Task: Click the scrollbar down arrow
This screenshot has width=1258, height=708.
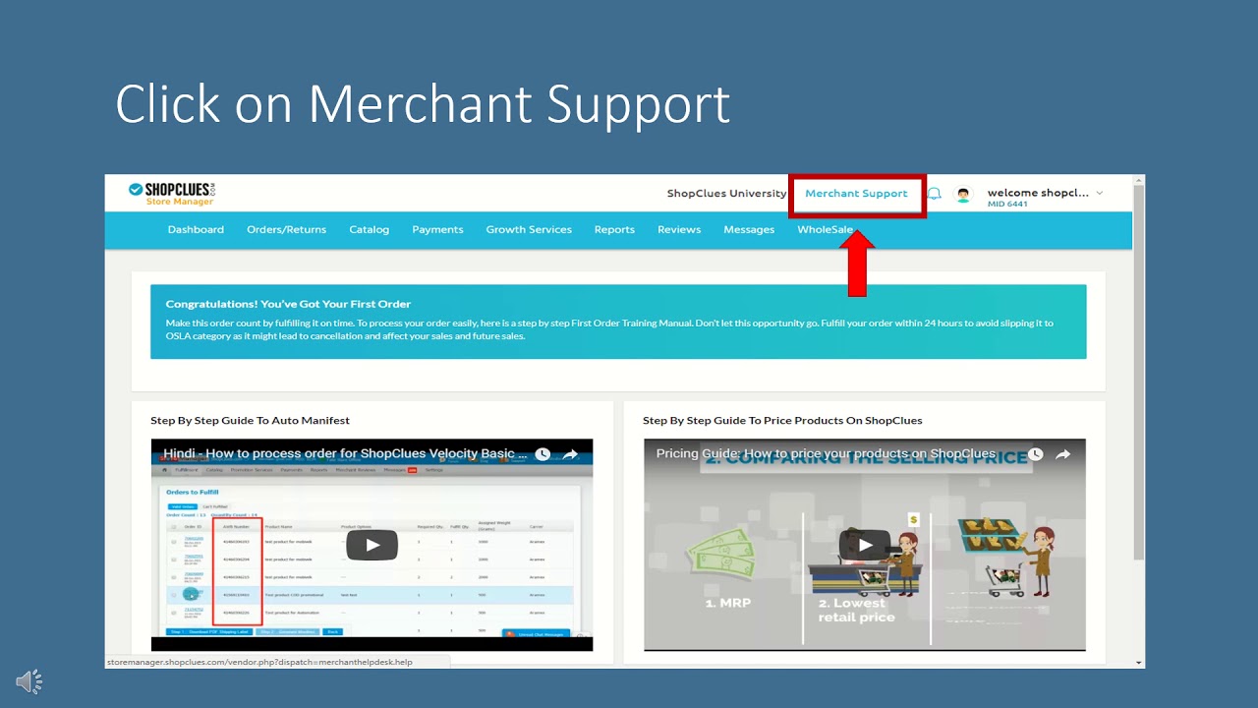Action: pyautogui.click(x=1138, y=662)
